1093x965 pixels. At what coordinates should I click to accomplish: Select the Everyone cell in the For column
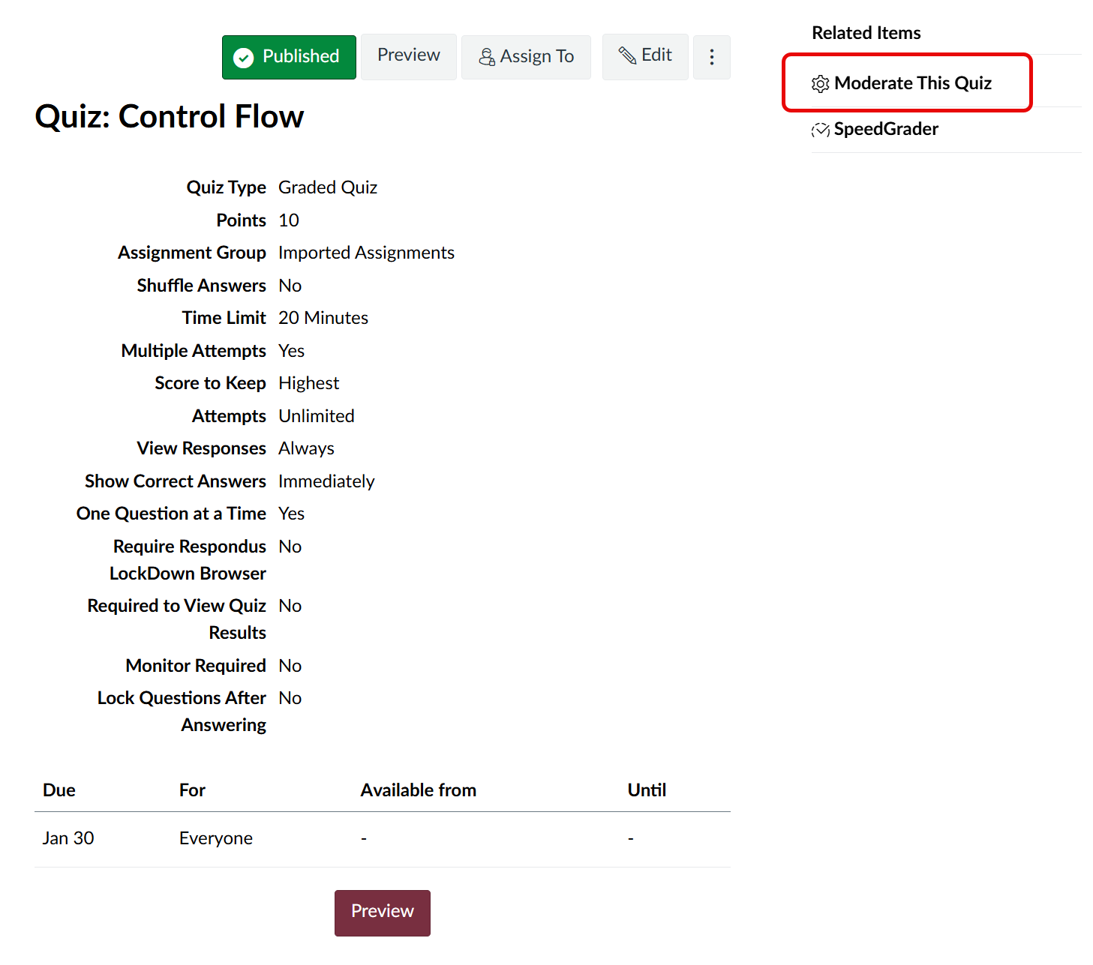pyautogui.click(x=216, y=838)
